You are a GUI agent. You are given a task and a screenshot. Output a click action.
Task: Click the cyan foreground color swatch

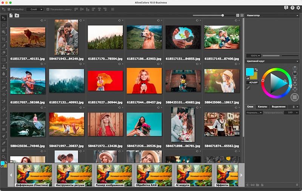250,72
